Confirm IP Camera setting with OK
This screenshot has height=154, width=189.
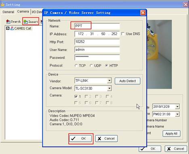click(80, 139)
